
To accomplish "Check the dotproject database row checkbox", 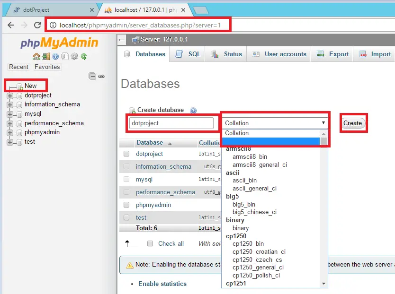I will (126, 154).
